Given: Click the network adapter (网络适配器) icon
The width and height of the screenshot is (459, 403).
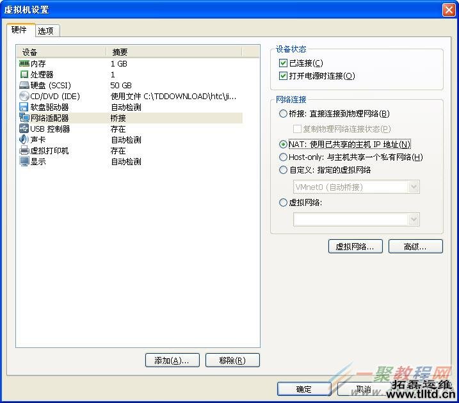Looking at the screenshot, I should pyautogui.click(x=24, y=118).
